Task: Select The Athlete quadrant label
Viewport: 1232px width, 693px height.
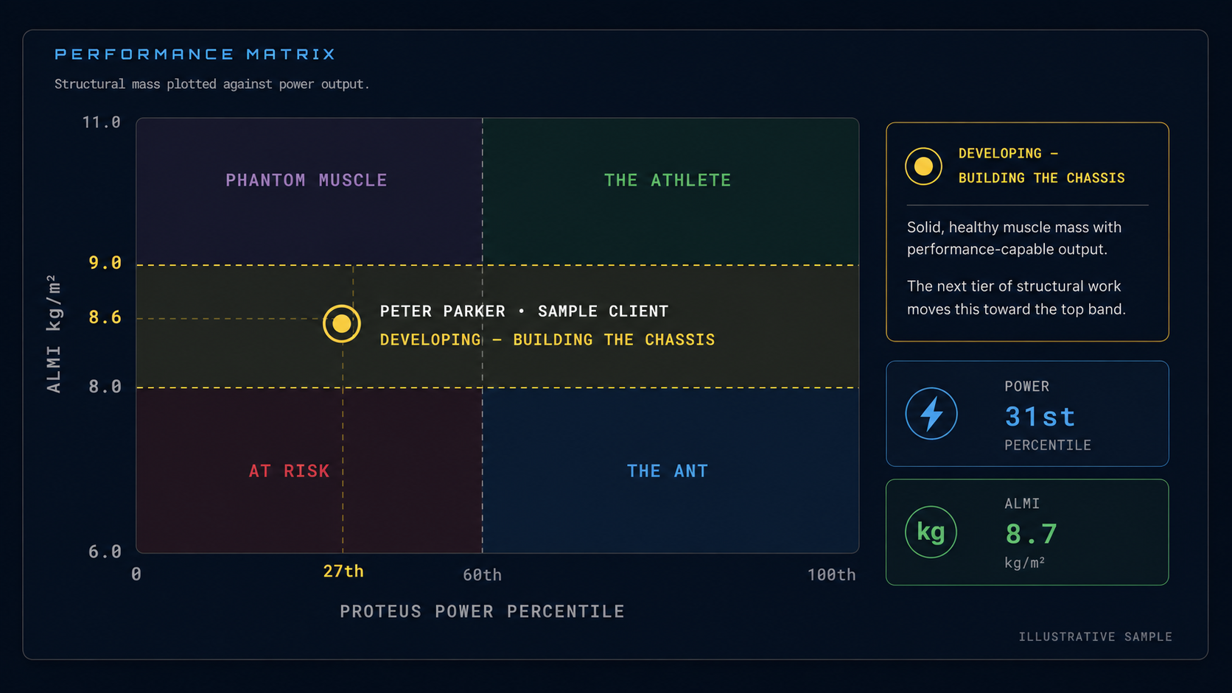Action: 668,180
